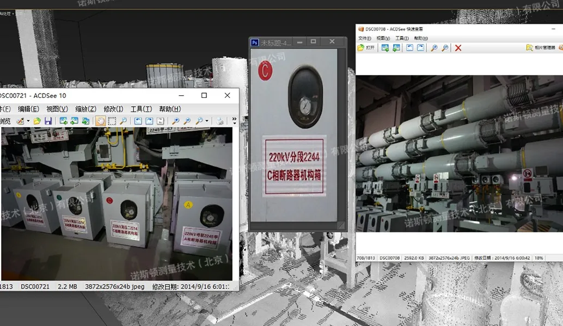Click the zoom level magnifier in ACDSee 10
Viewport: 563px width, 326px height.
[x=199, y=121]
